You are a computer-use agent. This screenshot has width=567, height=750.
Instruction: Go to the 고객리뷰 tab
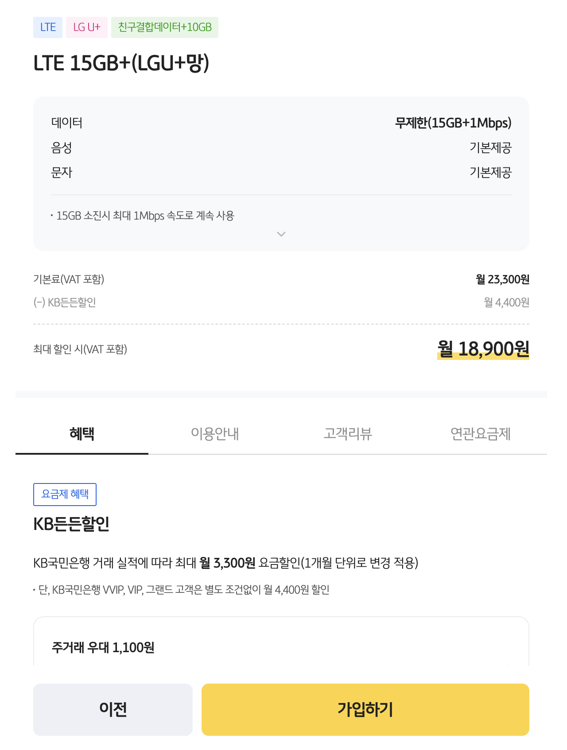coord(348,433)
